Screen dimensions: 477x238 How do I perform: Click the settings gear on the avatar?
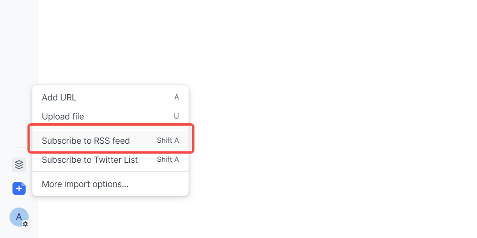point(25,223)
